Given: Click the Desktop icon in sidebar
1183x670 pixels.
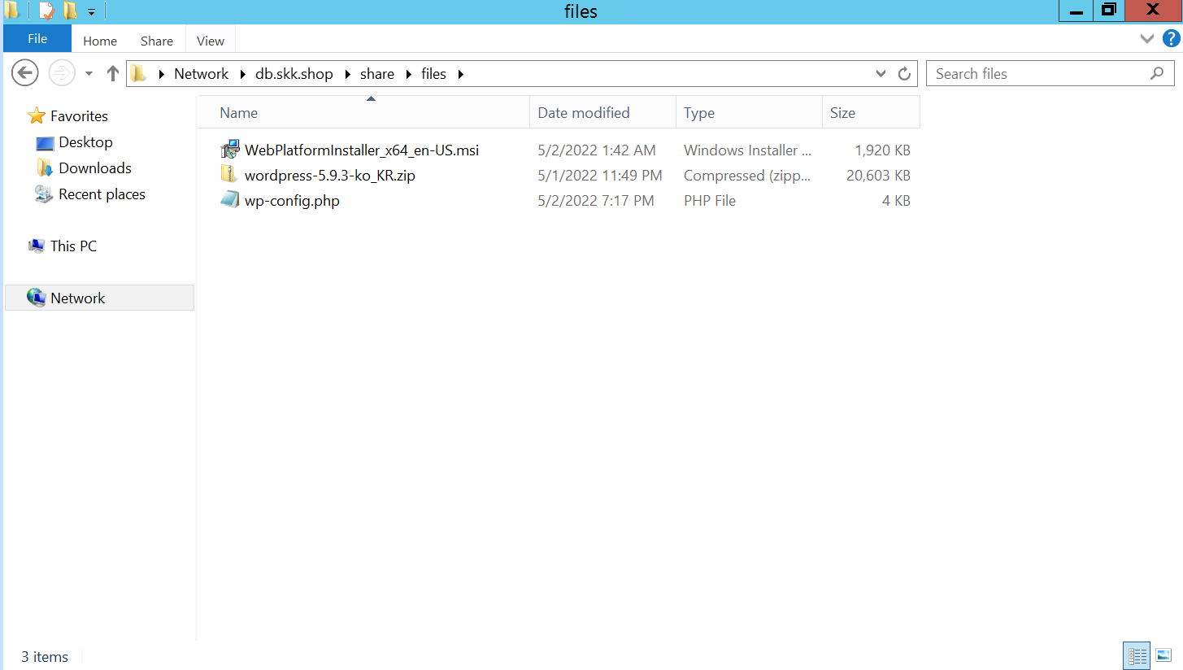Looking at the screenshot, I should point(45,143).
